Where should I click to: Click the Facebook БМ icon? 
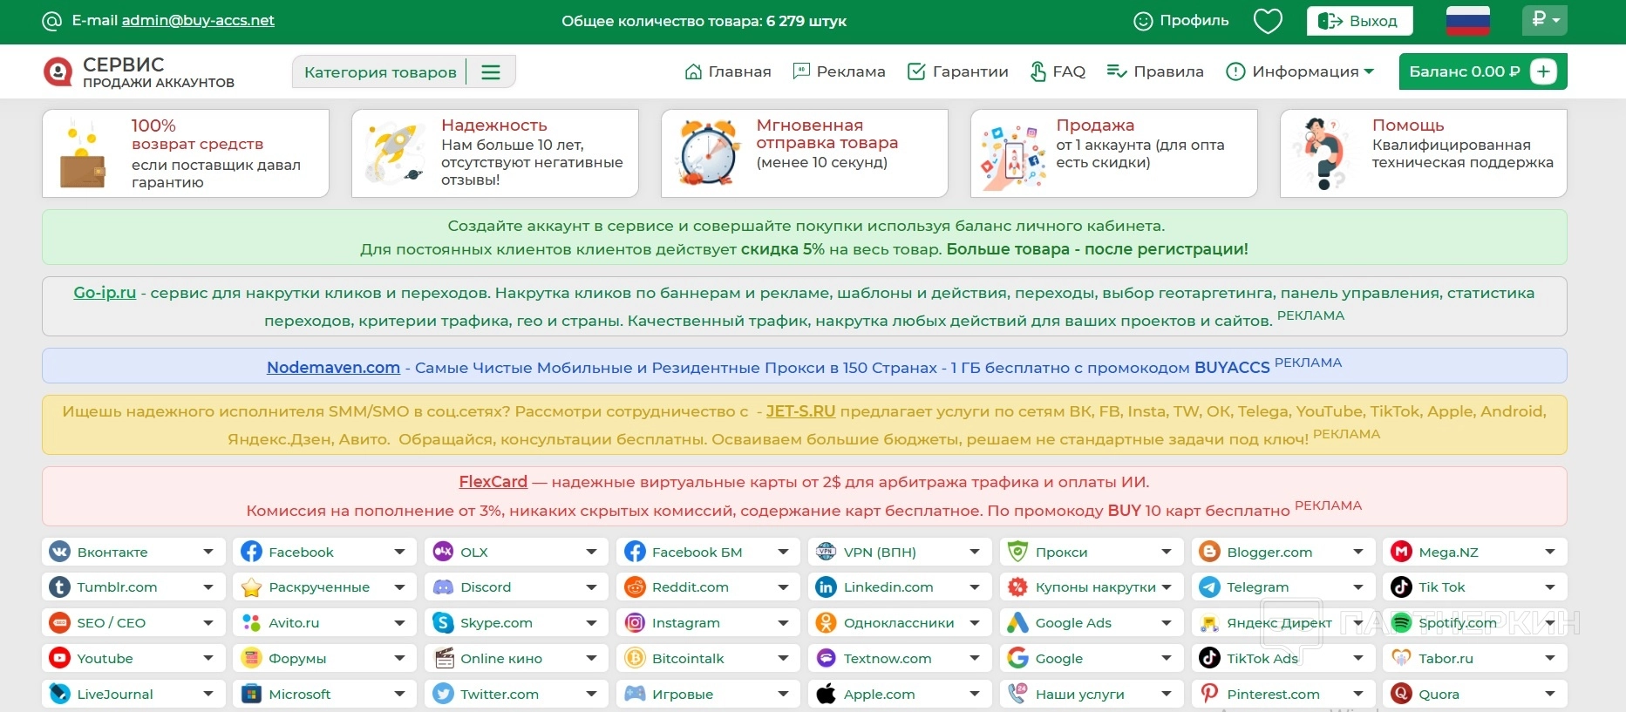[635, 552]
